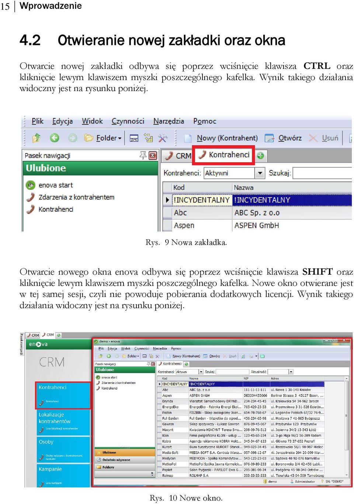Open Zdarzenia z kontrahentem in figure 9 favorites

[70, 197]
